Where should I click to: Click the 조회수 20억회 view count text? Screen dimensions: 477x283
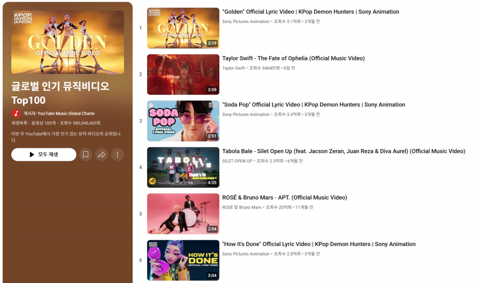pos(279,207)
